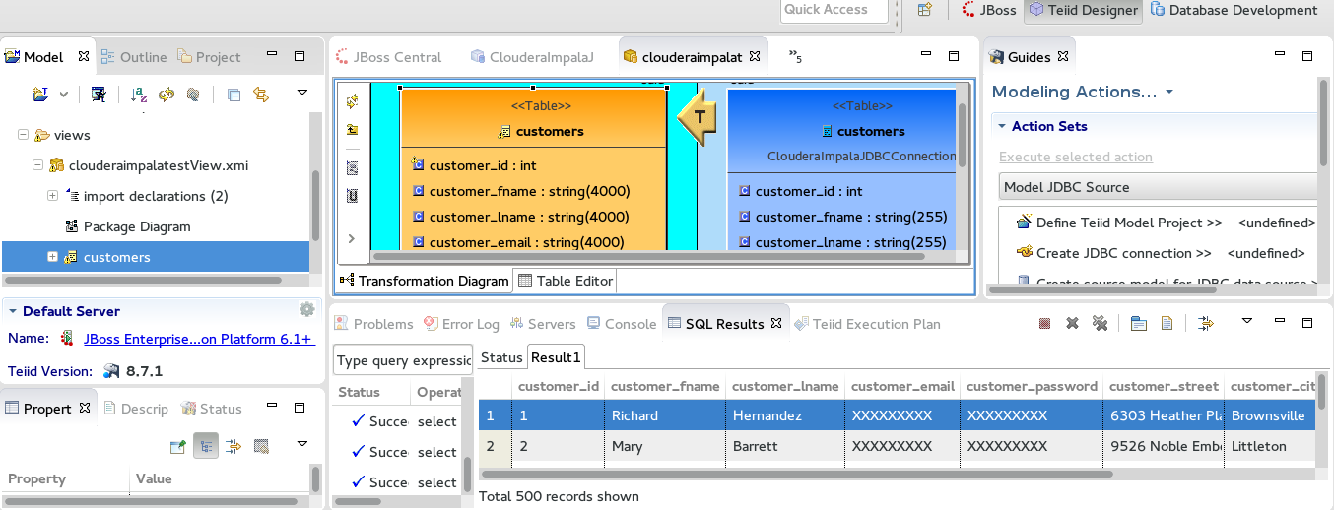Click the red terminate icon in SQL Results

click(1044, 323)
